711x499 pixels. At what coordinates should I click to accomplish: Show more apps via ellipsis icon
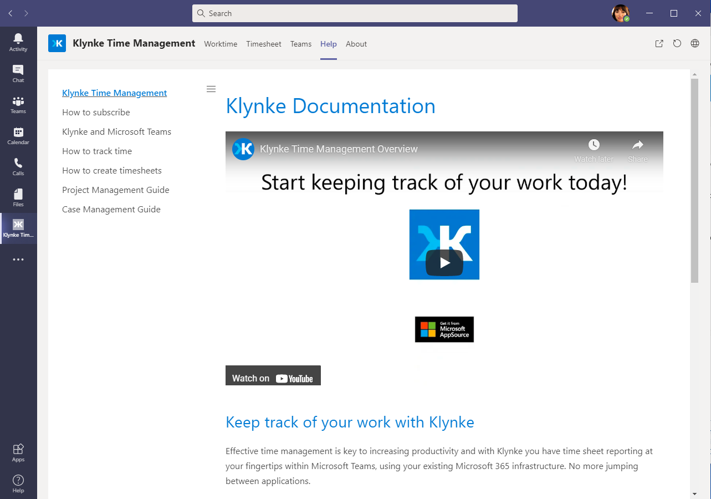point(18,259)
